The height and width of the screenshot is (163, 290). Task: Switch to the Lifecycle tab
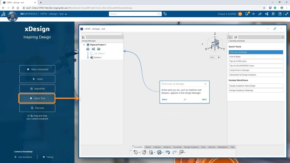(x=212, y=147)
